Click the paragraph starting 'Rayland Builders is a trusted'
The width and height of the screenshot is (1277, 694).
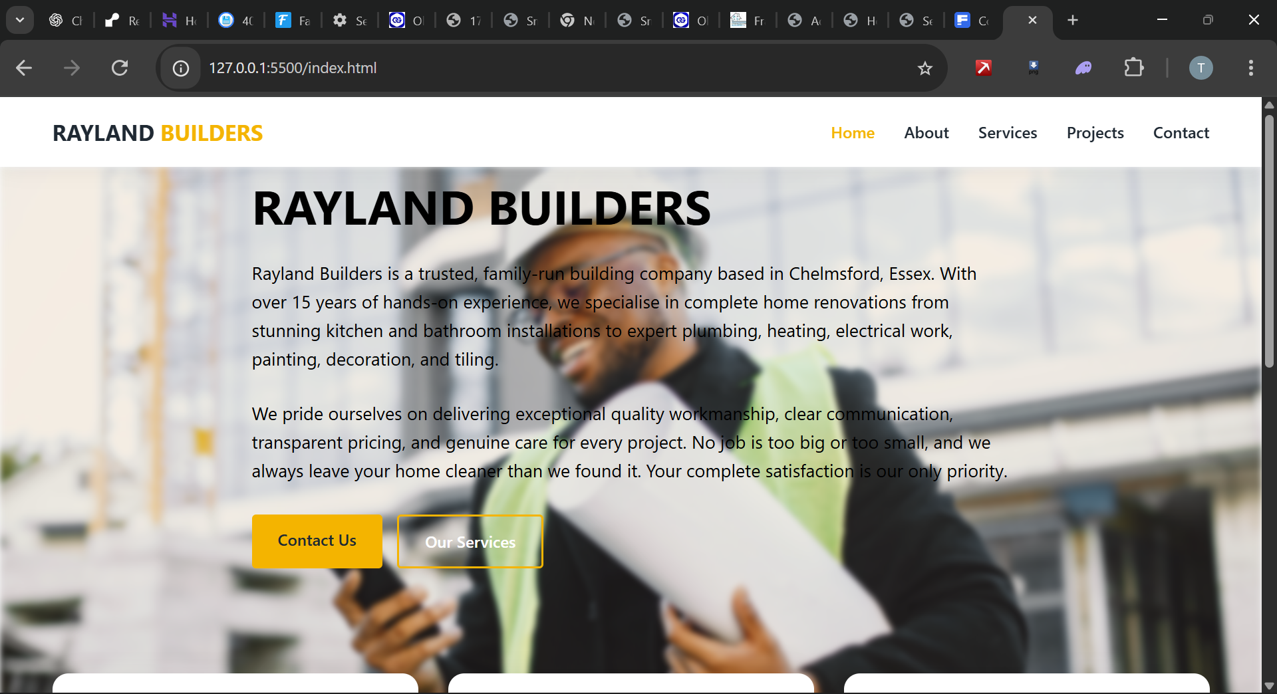coord(614,316)
